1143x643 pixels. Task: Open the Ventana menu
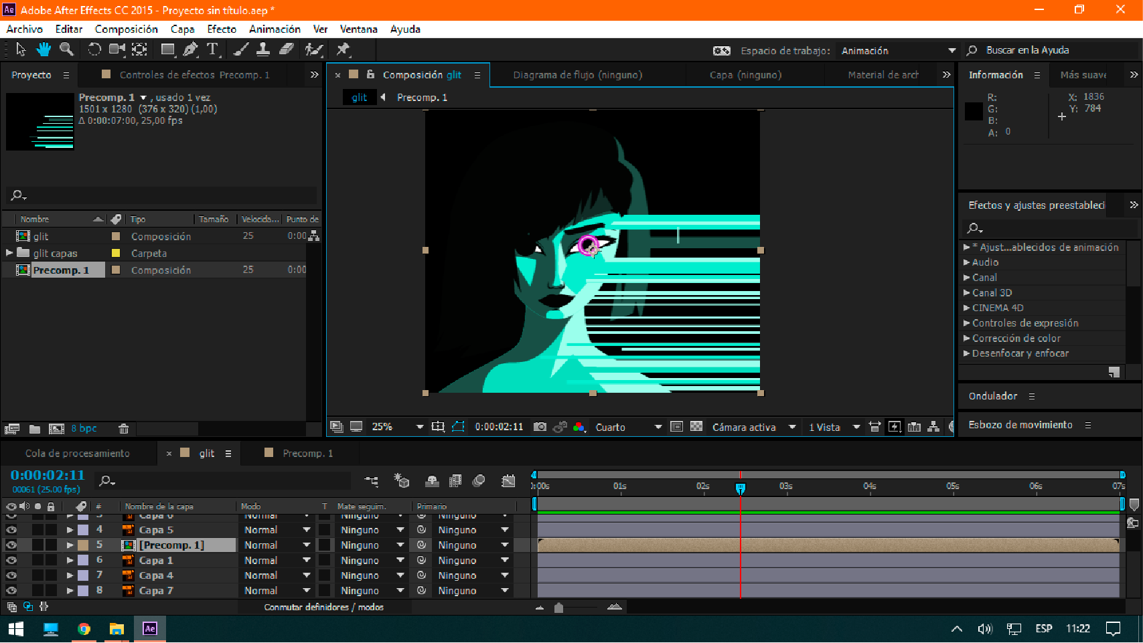point(358,29)
